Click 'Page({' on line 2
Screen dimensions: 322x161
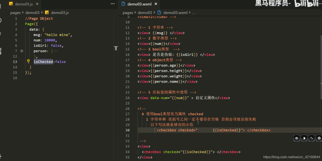31,24
